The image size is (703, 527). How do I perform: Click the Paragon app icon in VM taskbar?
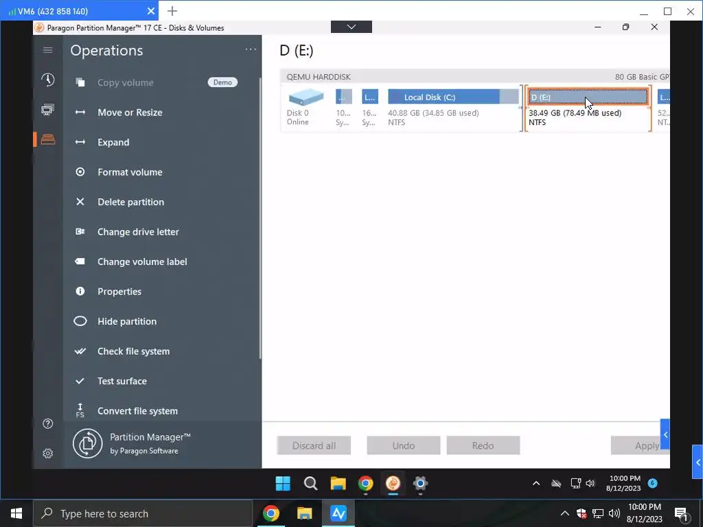point(393,484)
